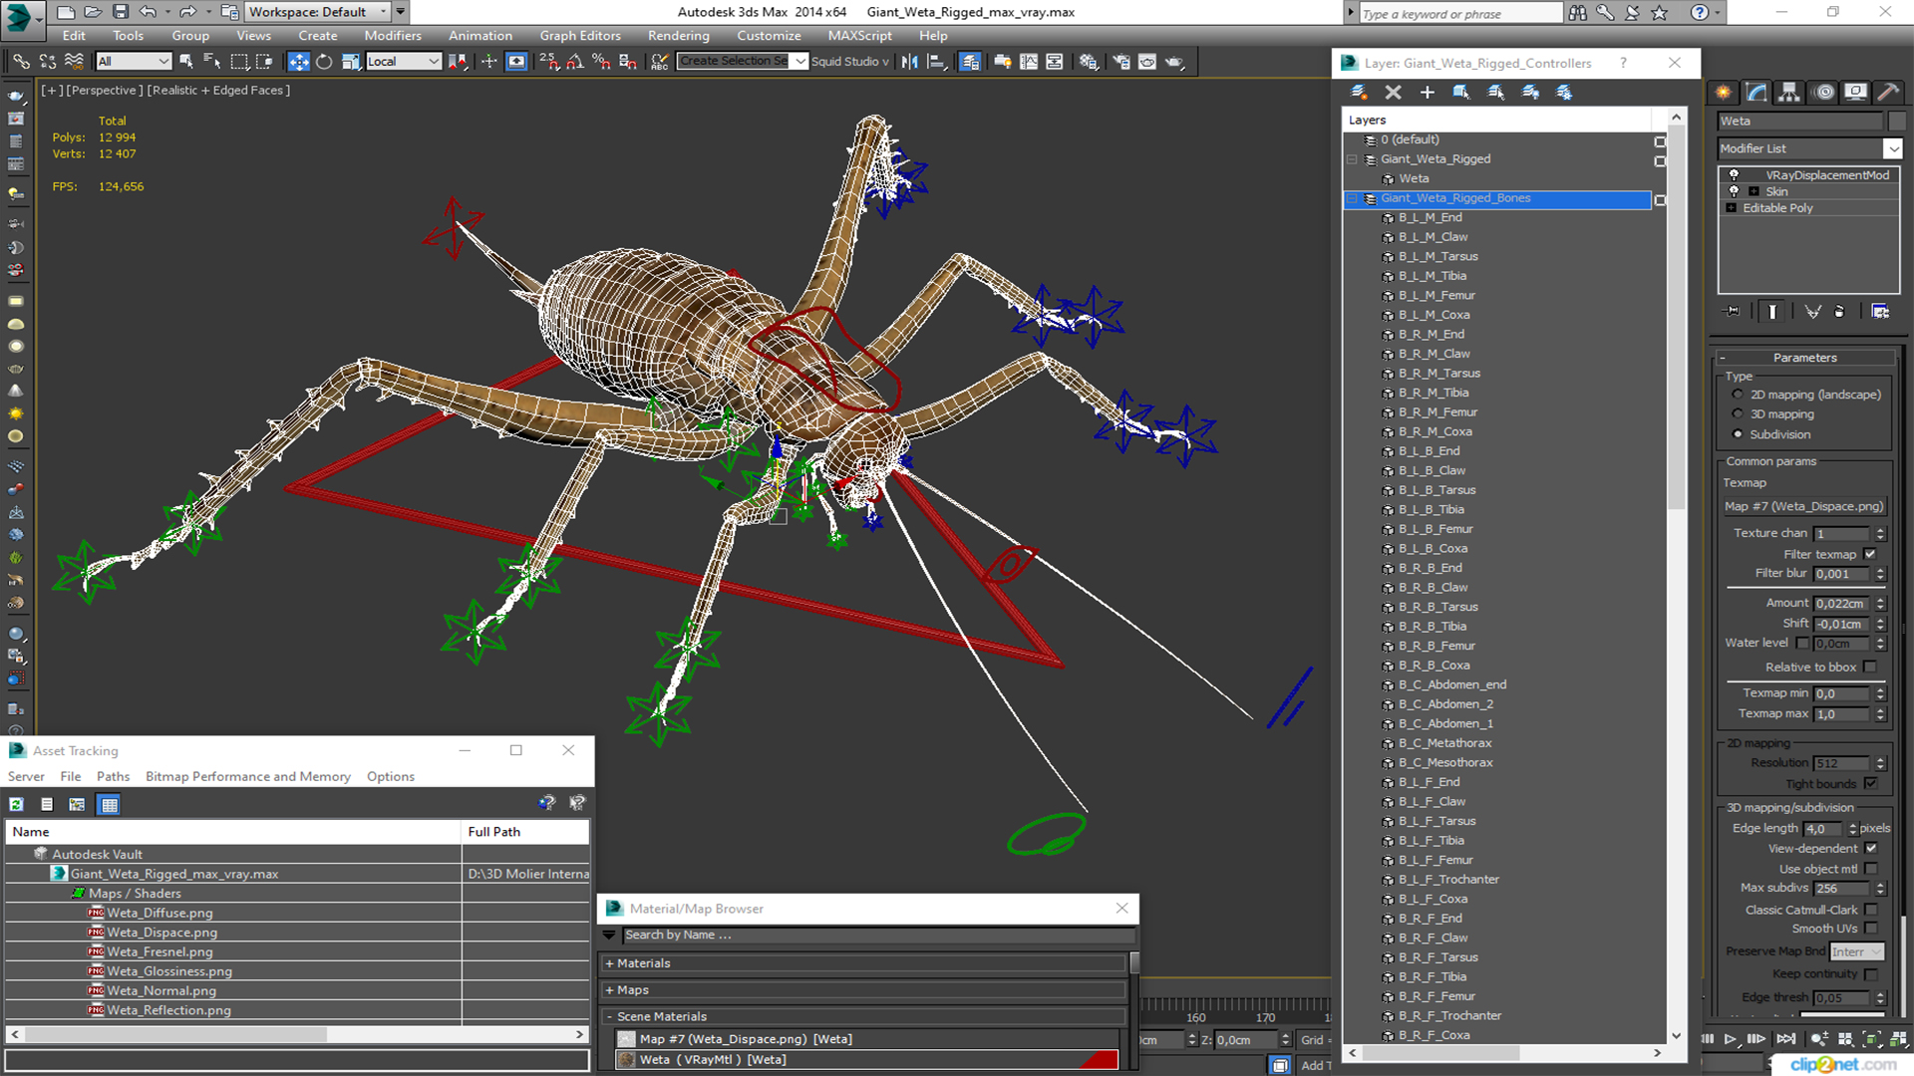Click the Weta object color swatch
Image resolution: width=1914 pixels, height=1076 pixels.
pos(1896,121)
